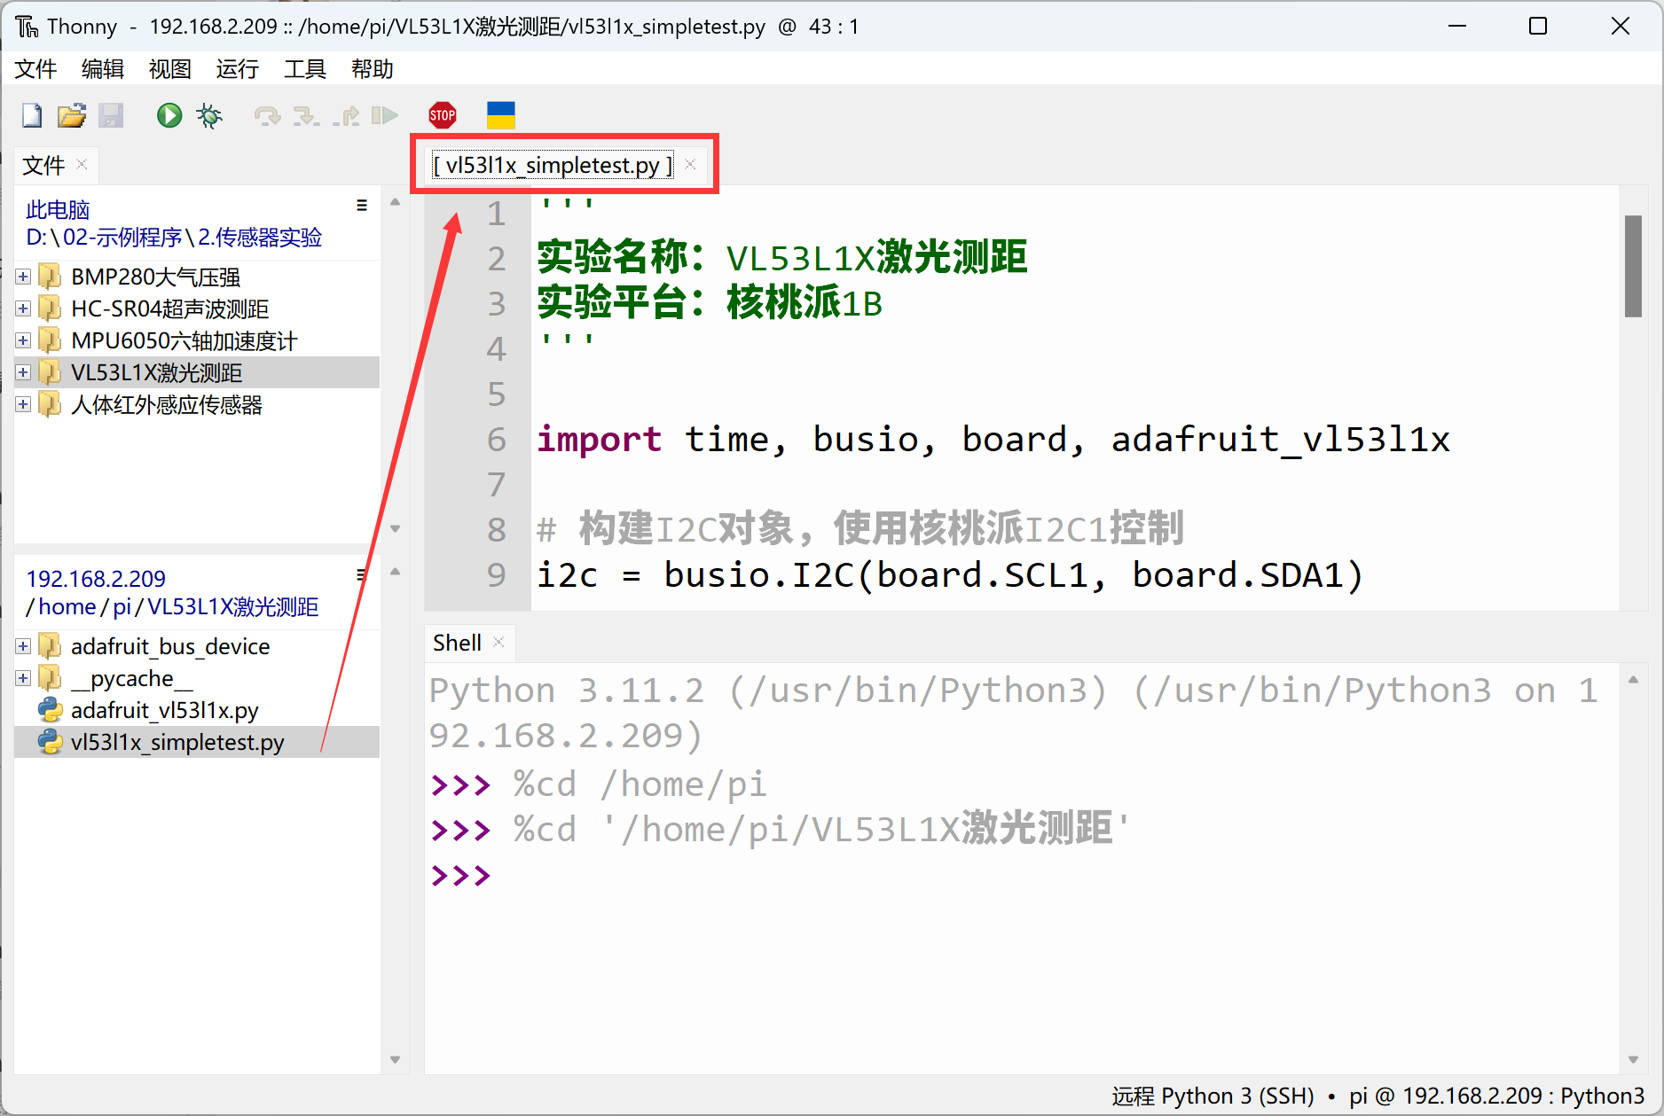Run the current script with the green play icon
Screen dimensions: 1664x1116
pos(169,115)
